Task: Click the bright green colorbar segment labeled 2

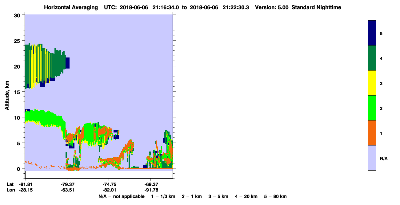Action: point(372,108)
